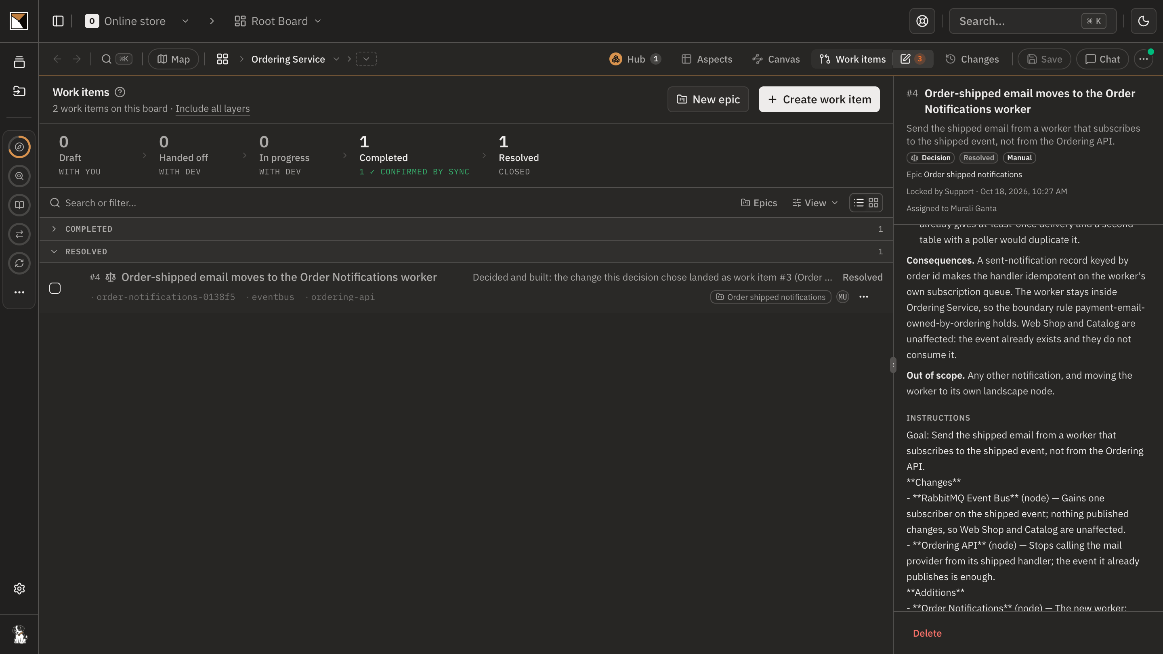The image size is (1163, 654).
Task: Select checkbox for work item #4
Action: tap(55, 288)
